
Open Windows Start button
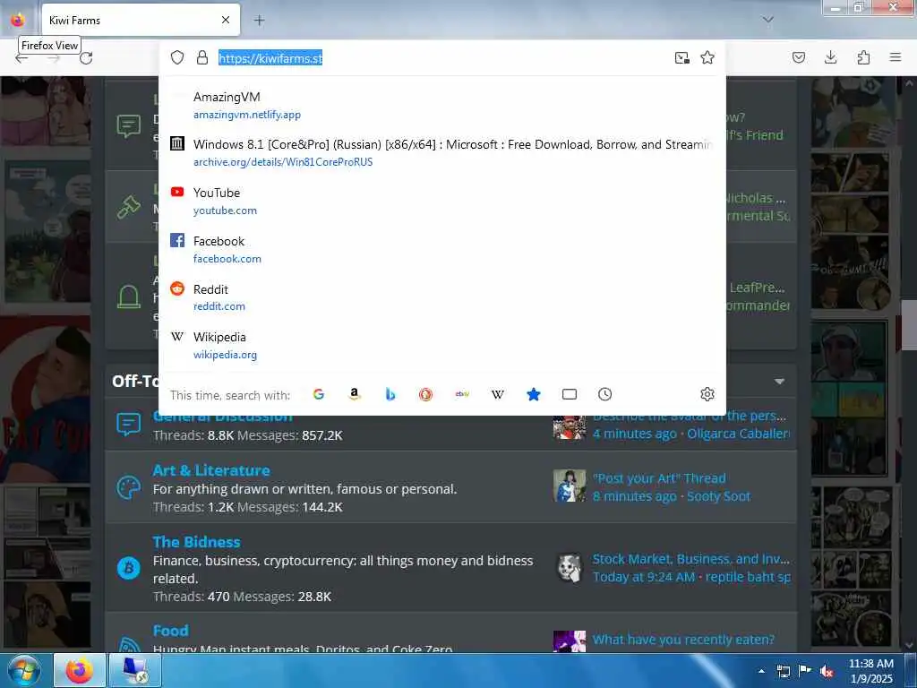pos(24,670)
